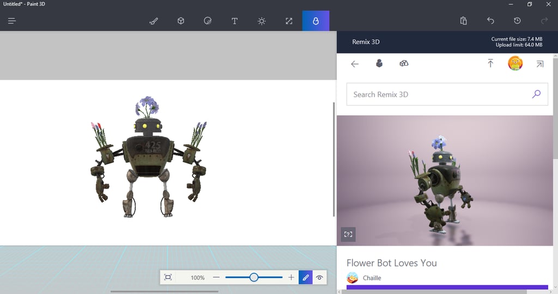
Task: Click the Paste clipboard icon
Action: pos(463,21)
